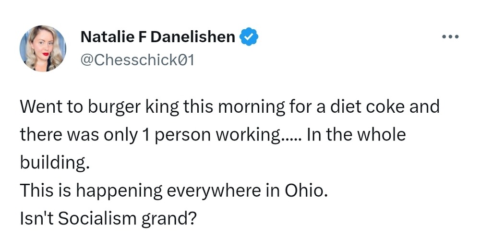Click the blue verified checkmark badge

coord(249,37)
